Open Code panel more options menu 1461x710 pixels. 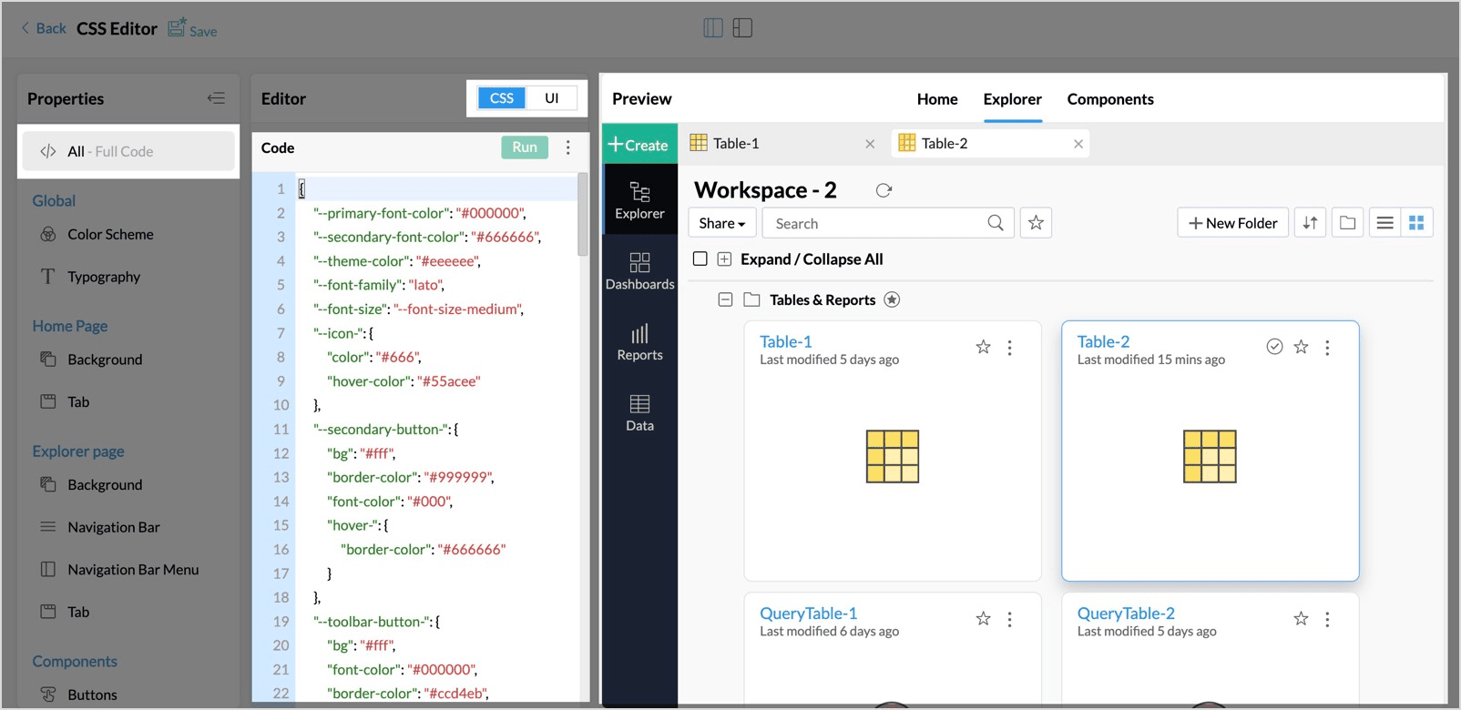pyautogui.click(x=568, y=147)
